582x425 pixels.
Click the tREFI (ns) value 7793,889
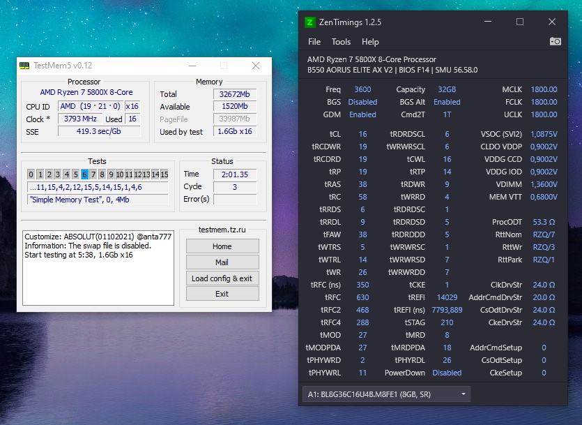click(447, 310)
